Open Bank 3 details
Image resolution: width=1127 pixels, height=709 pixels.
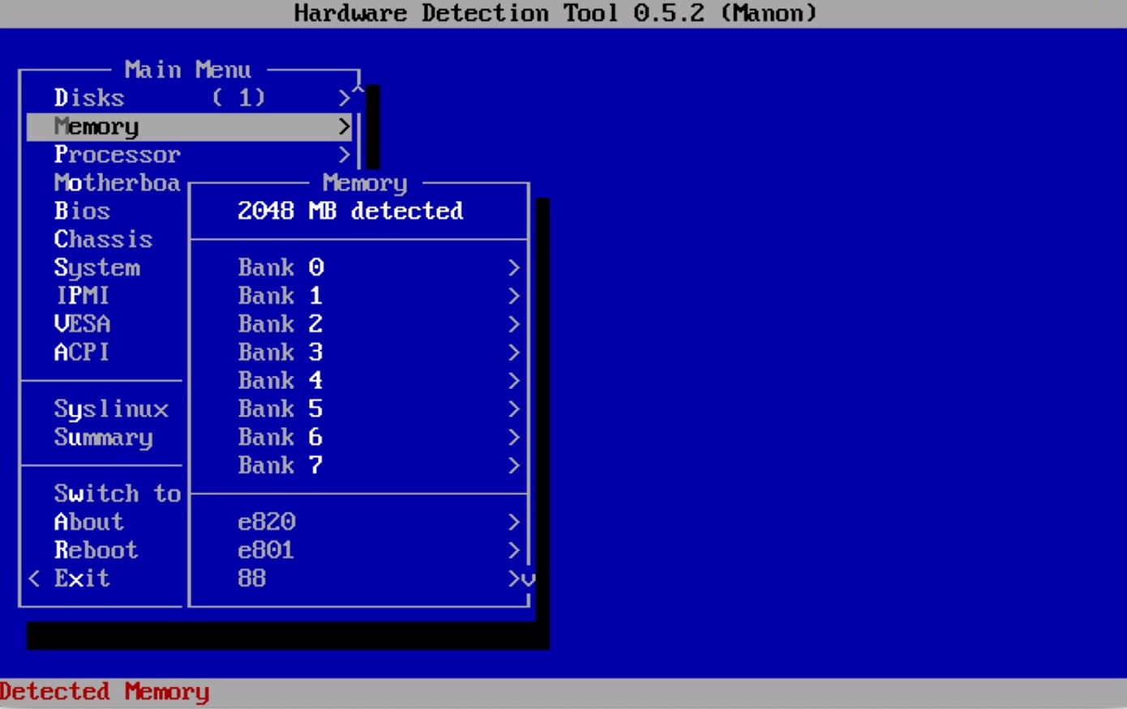(x=280, y=352)
